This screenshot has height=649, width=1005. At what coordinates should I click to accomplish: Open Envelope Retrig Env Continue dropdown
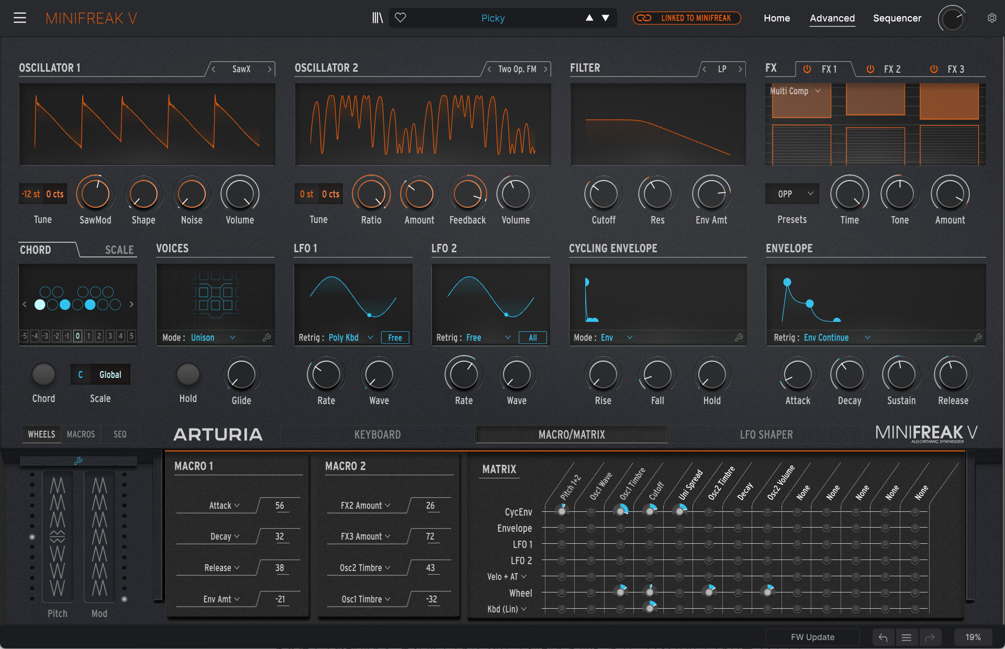[x=837, y=338]
